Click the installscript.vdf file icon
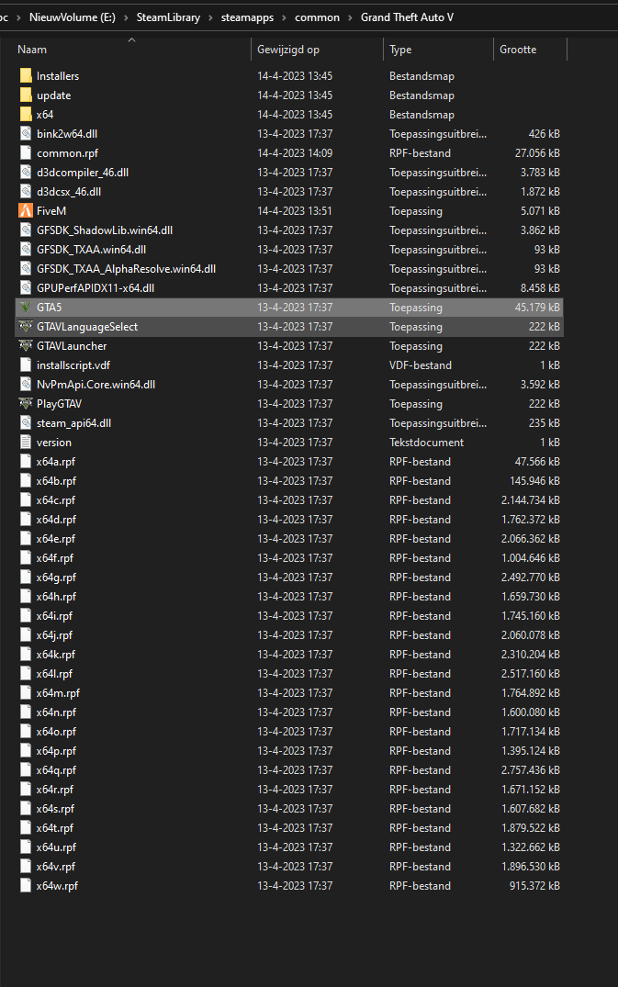 (26, 365)
